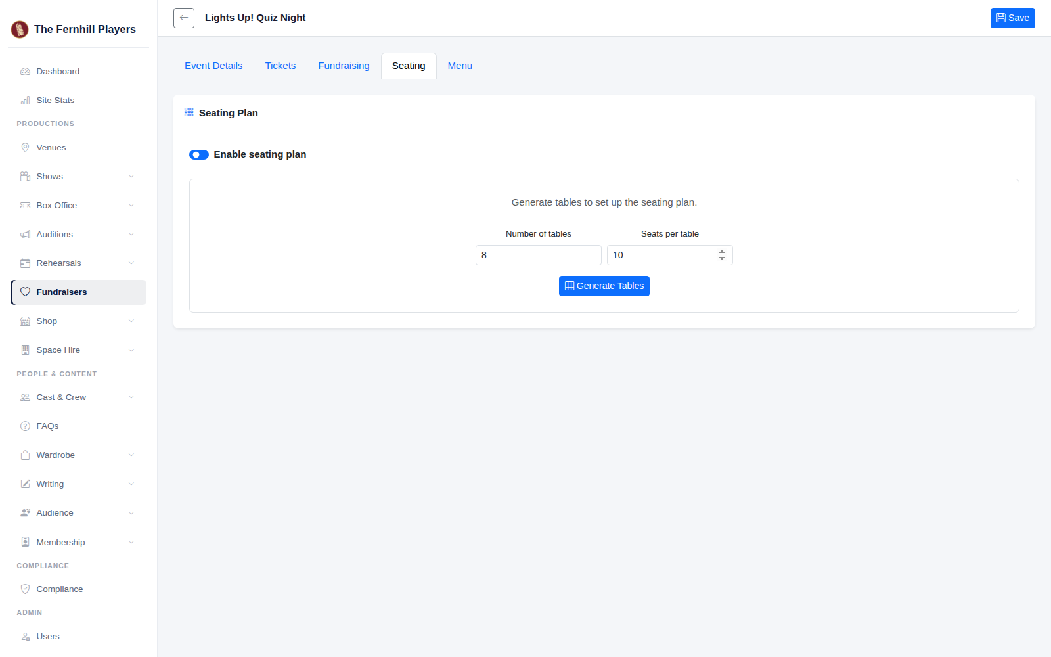
Task: Open Dashboard via its gauge icon
Action: (25, 72)
